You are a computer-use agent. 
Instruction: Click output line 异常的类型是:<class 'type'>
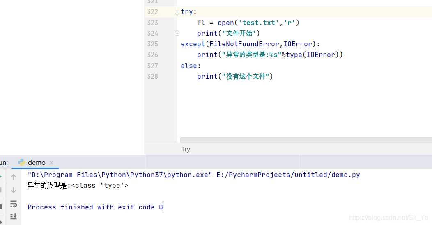[x=78, y=185]
